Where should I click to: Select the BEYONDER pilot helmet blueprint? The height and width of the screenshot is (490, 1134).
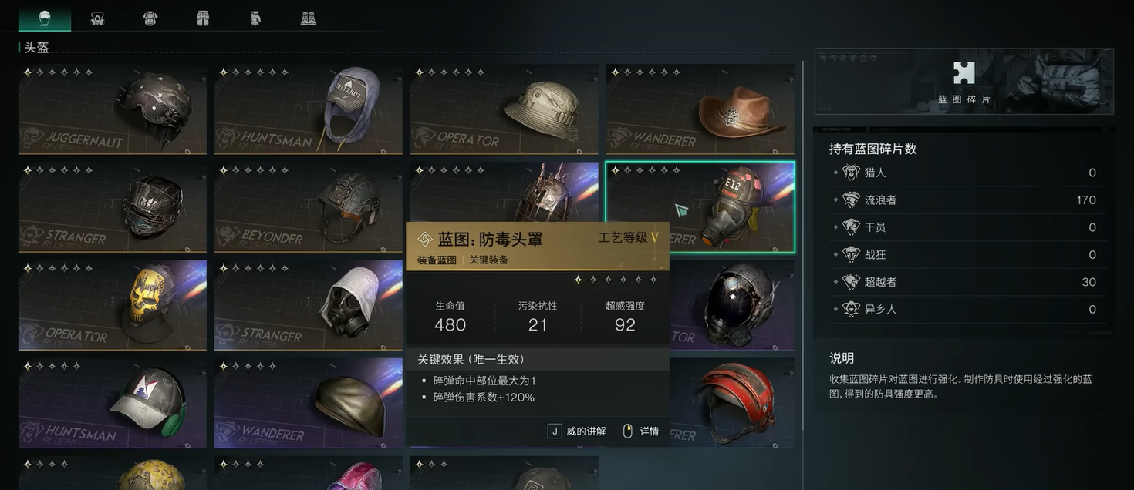[x=309, y=207]
